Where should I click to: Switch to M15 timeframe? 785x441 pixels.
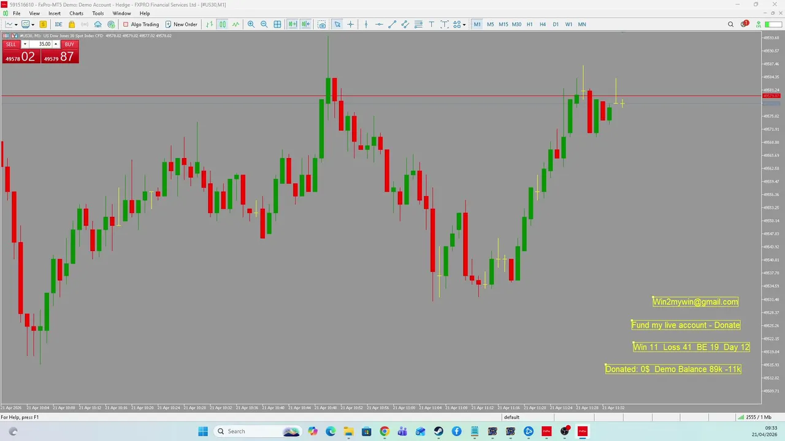pyautogui.click(x=504, y=24)
